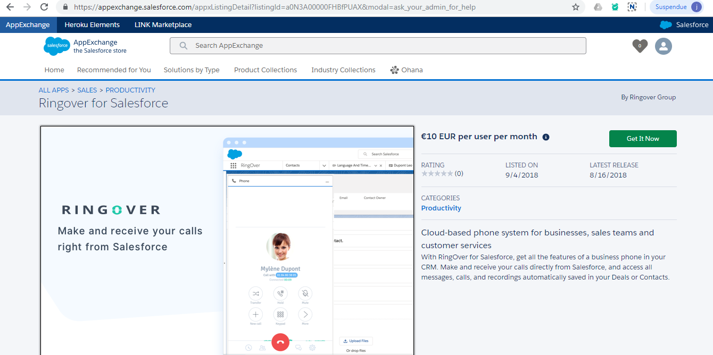Image resolution: width=713 pixels, height=355 pixels.
Task: Click the browser forward arrow
Action: point(27,7)
